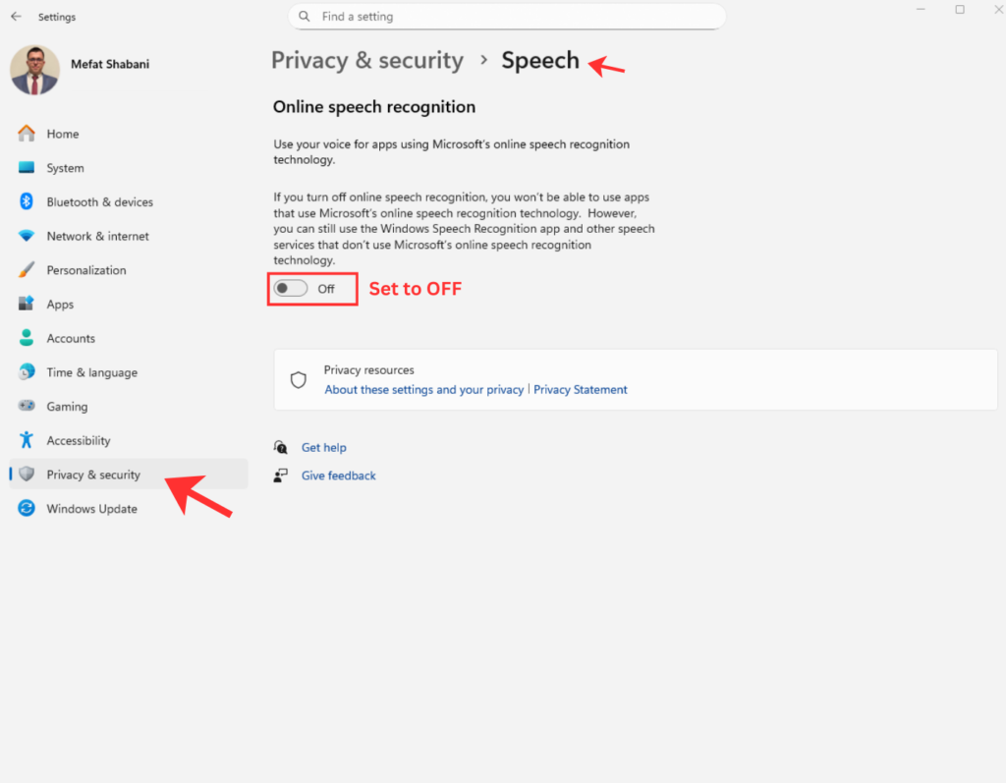Open the Privacy Statement link

[581, 390]
